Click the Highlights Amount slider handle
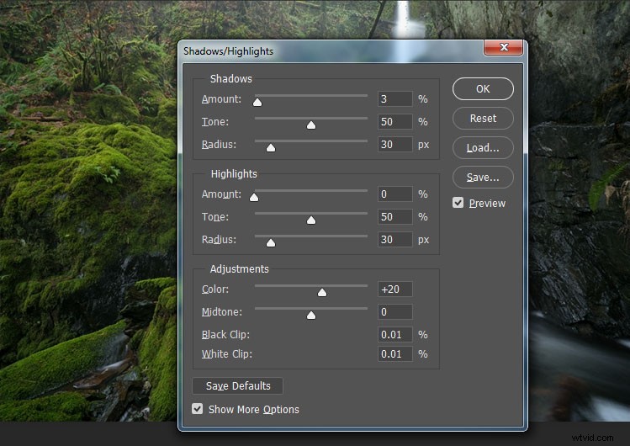This screenshot has width=630, height=446. click(x=254, y=197)
